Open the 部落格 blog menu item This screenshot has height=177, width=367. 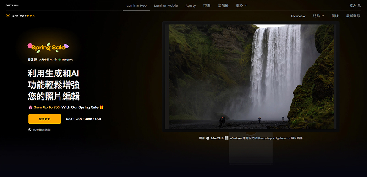pyautogui.click(x=223, y=5)
